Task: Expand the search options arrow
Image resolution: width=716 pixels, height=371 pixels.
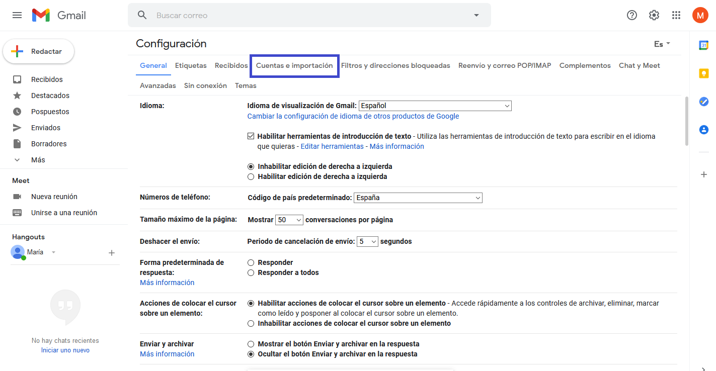Action: click(476, 15)
